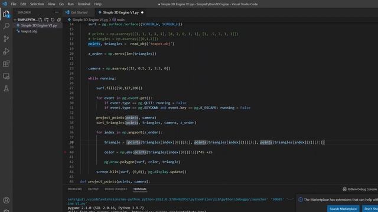Open the Testing flask view

pos(6,89)
